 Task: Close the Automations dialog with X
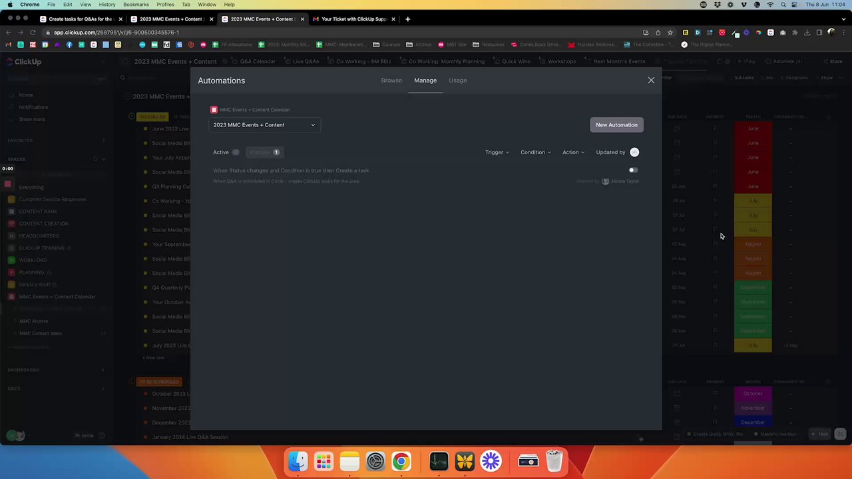click(x=651, y=80)
